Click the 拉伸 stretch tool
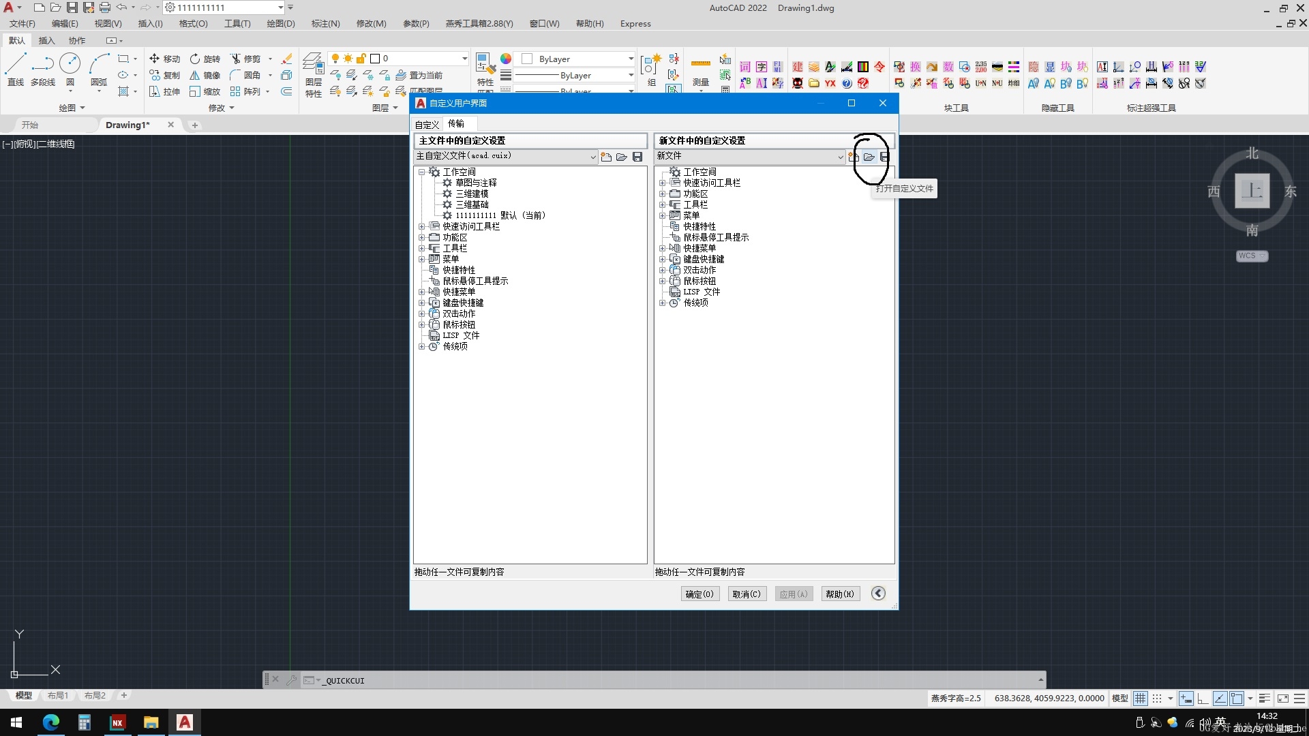 pos(164,91)
